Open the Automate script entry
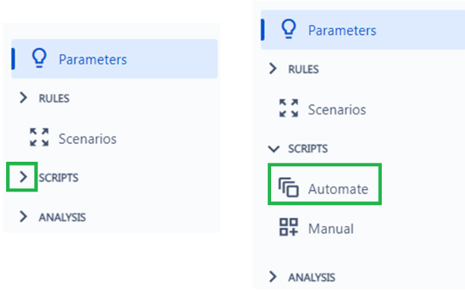The width and height of the screenshot is (465, 293). pyautogui.click(x=325, y=185)
